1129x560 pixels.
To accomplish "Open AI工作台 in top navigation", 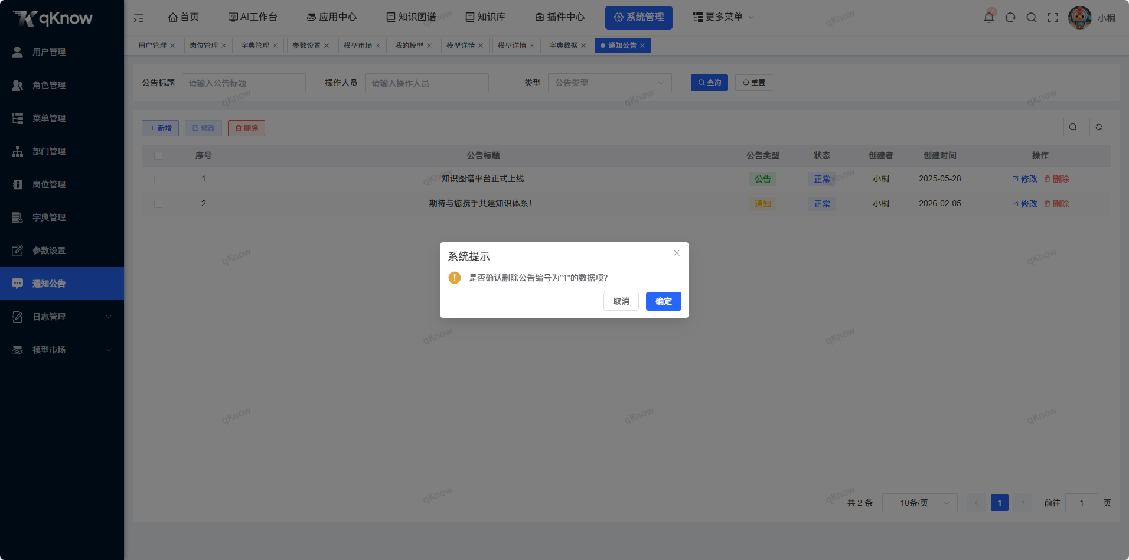I will tap(253, 17).
